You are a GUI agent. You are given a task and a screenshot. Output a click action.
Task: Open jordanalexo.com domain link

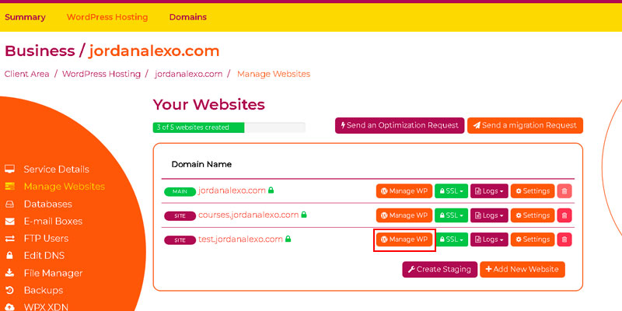pyautogui.click(x=232, y=190)
